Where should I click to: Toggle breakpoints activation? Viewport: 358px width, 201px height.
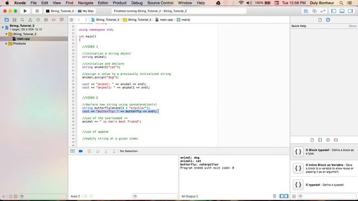(x=81, y=151)
